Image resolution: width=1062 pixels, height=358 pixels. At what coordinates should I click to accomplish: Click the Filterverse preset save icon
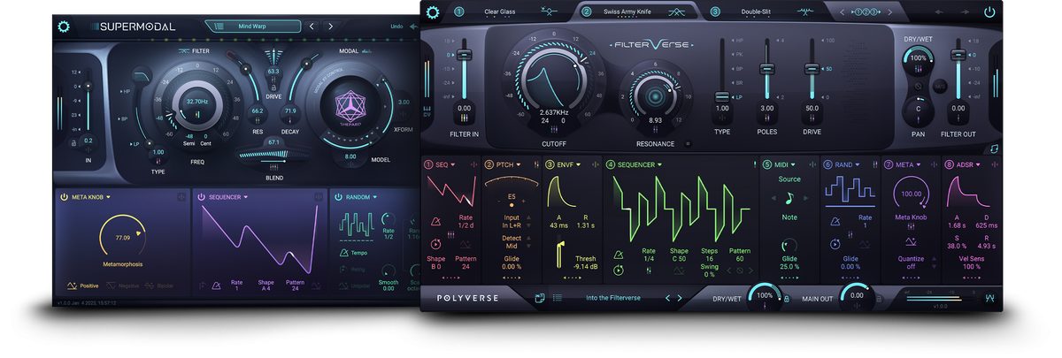tap(538, 298)
